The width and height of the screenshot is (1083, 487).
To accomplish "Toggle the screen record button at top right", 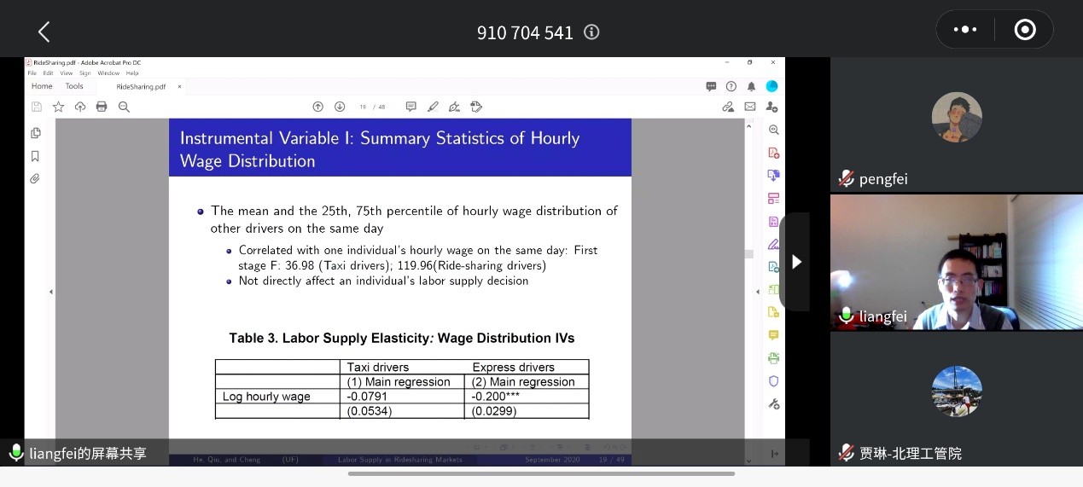I will [1024, 30].
